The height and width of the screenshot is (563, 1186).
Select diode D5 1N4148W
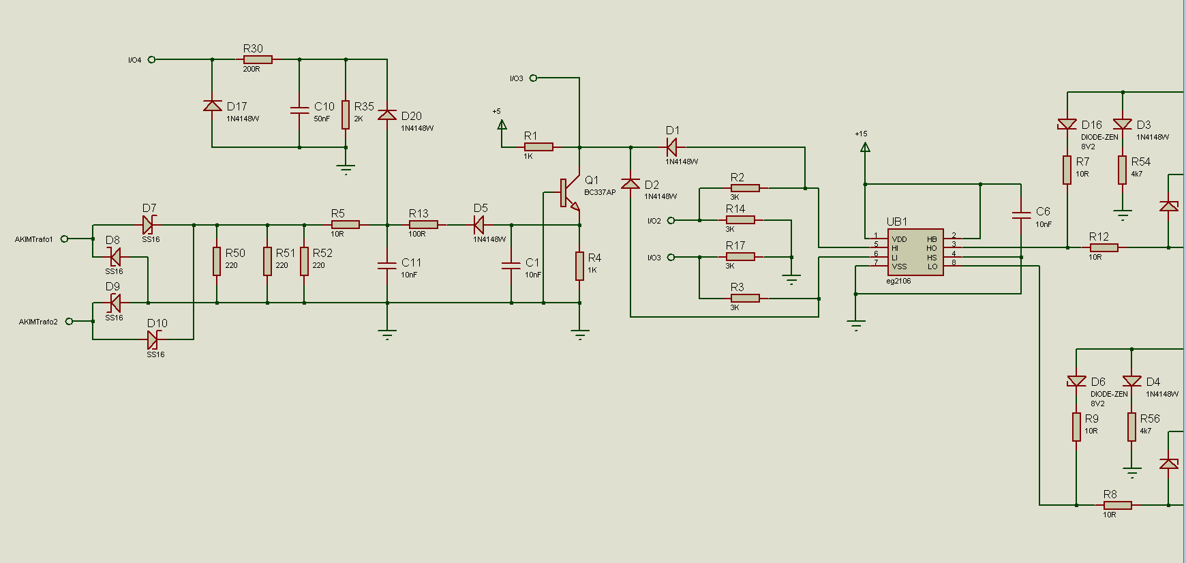pyautogui.click(x=479, y=224)
